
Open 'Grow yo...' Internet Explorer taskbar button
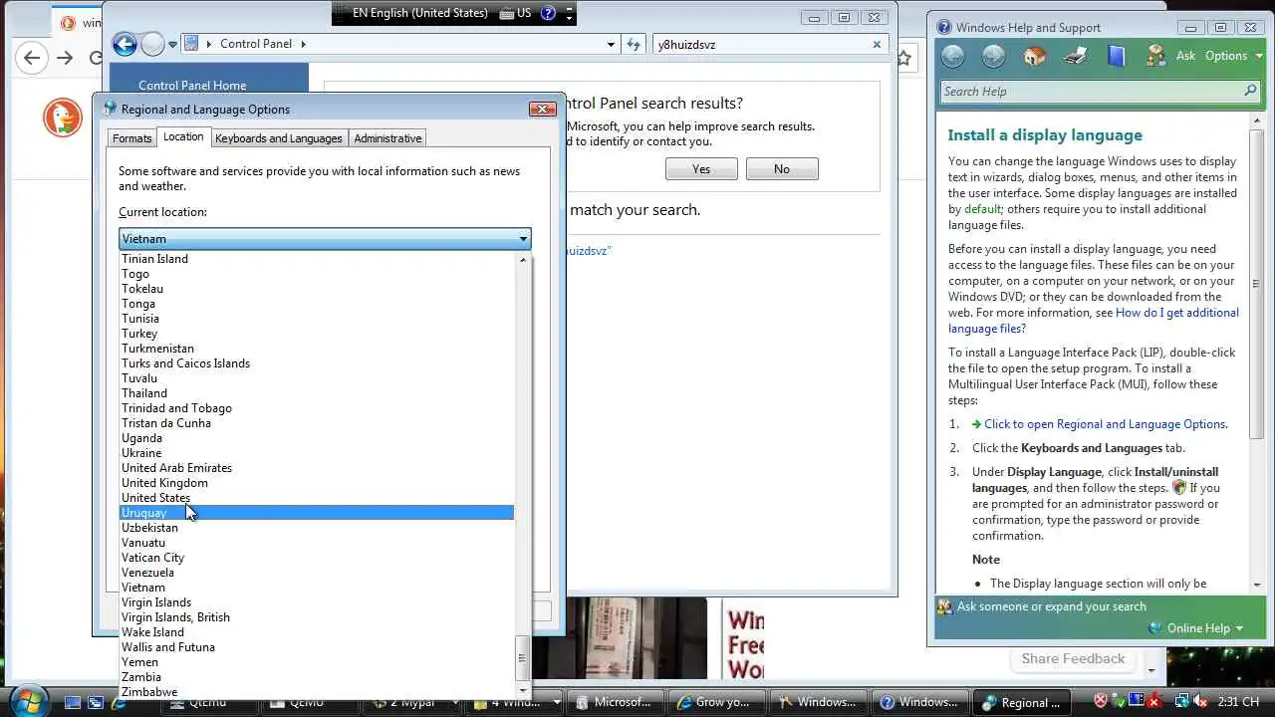tap(713, 702)
